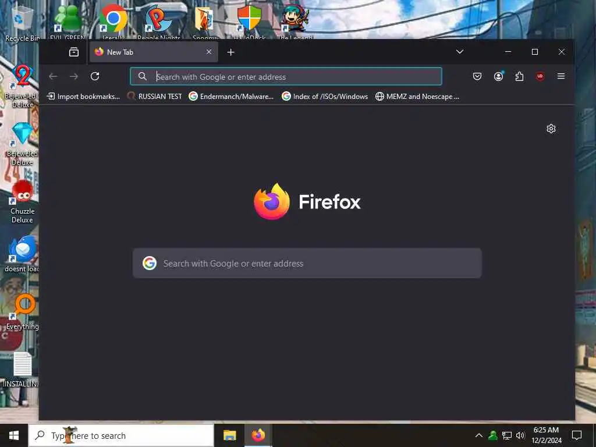Click the taskbar search box
The width and height of the screenshot is (596, 447).
[121, 435]
